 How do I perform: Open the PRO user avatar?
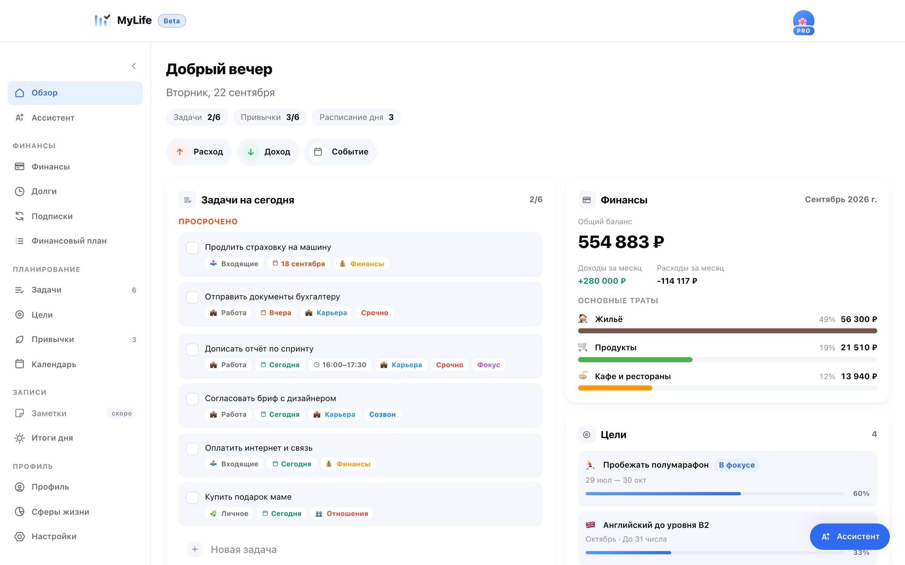tap(803, 22)
